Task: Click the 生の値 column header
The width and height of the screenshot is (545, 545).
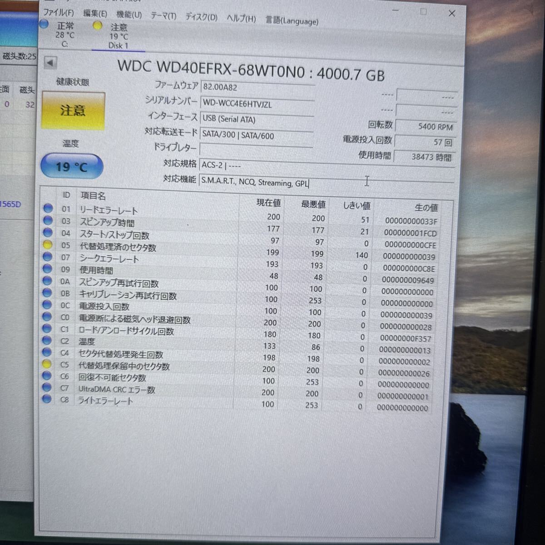Action: 426,208
